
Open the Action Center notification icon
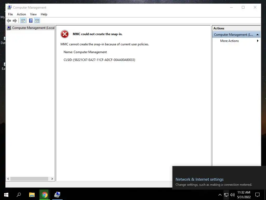click(257, 195)
